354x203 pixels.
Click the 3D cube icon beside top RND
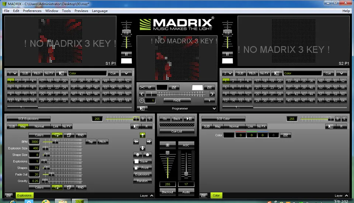coord(69,135)
